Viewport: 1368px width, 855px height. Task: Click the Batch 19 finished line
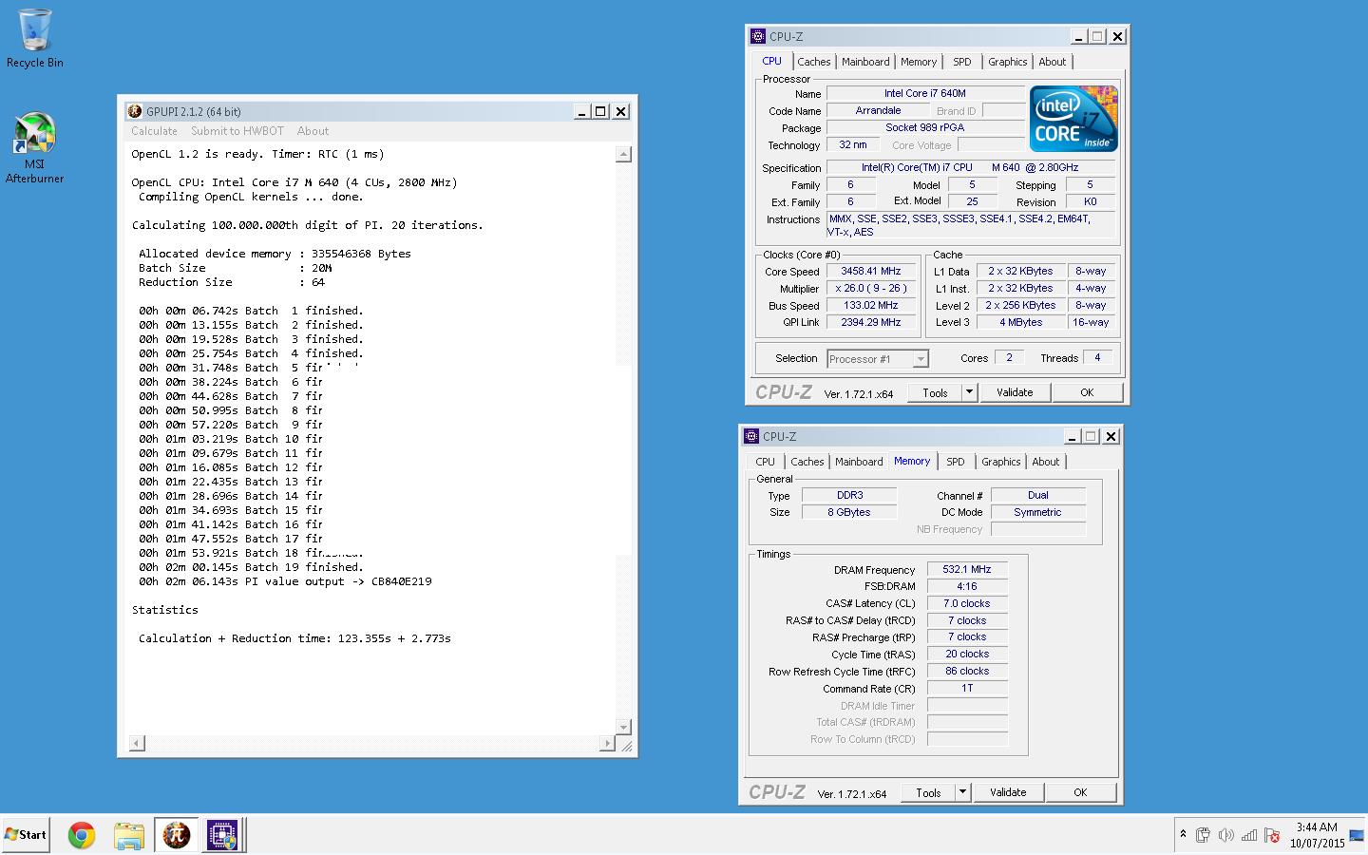(251, 567)
